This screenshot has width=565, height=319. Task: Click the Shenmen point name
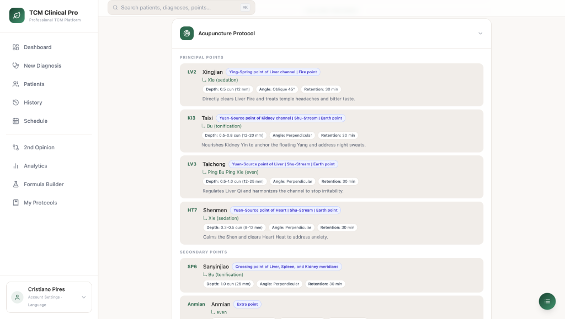coord(215,210)
